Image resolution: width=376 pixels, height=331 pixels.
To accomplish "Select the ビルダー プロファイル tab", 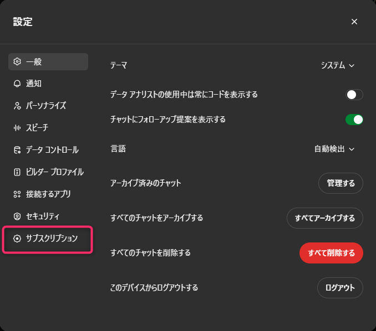I will click(x=48, y=172).
